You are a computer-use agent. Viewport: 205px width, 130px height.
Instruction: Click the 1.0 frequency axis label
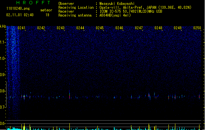3,58
